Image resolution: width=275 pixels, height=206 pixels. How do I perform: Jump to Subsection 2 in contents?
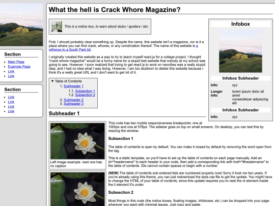[x=85, y=95]
